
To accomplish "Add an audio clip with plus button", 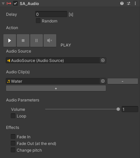I will tap(56, 88).
